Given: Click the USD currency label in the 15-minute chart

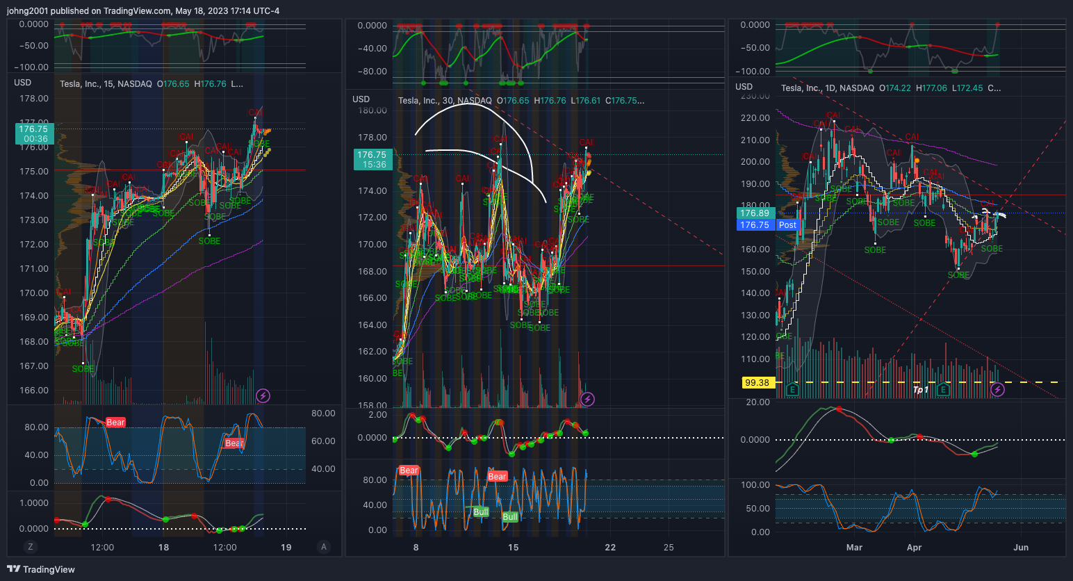Looking at the screenshot, I should tap(22, 83).
